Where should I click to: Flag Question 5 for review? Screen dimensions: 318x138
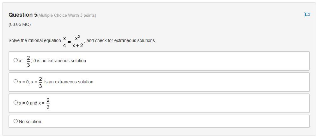click(307, 15)
